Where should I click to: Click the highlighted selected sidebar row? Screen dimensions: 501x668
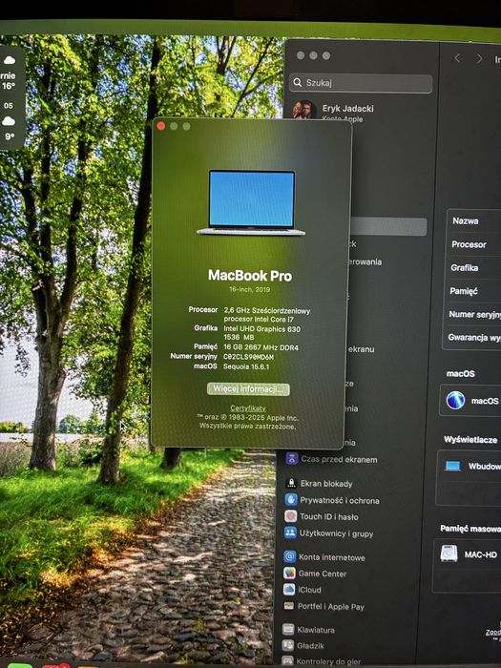tap(388, 227)
